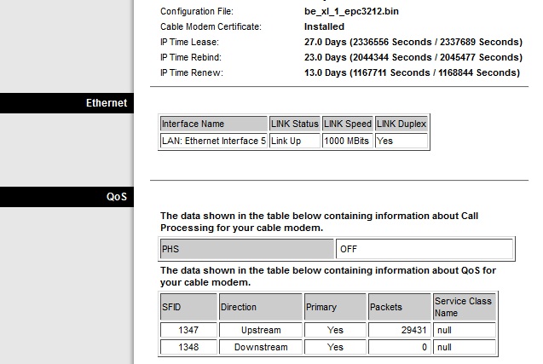The height and width of the screenshot is (364, 543).
Task: Click the LINK Status column header
Action: pos(294,124)
